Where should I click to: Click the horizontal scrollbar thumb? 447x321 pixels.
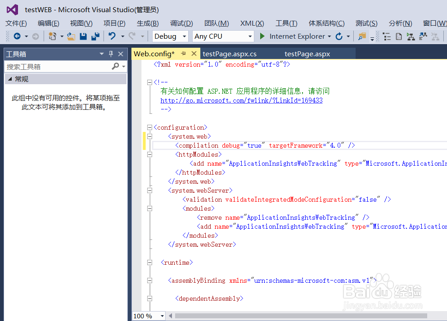click(301, 316)
